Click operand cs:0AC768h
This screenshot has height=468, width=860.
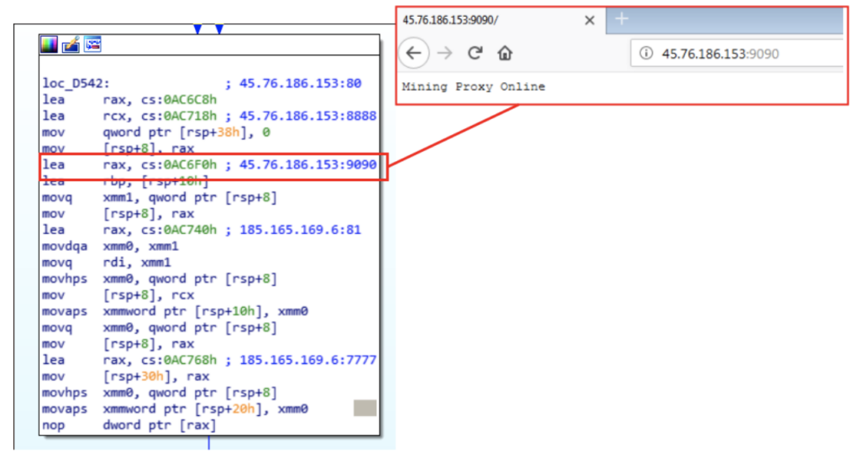[179, 360]
